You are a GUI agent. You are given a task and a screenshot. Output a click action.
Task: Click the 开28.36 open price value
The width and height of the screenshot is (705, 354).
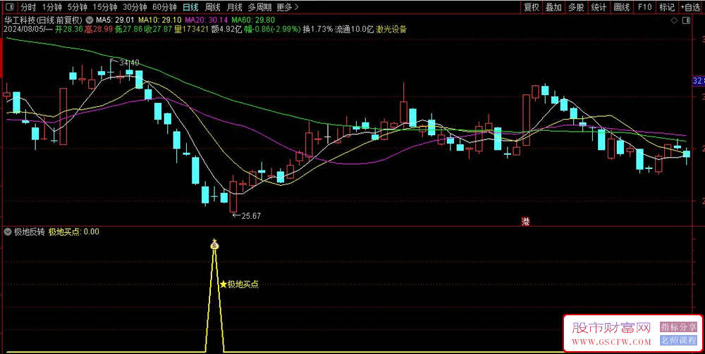[68, 30]
